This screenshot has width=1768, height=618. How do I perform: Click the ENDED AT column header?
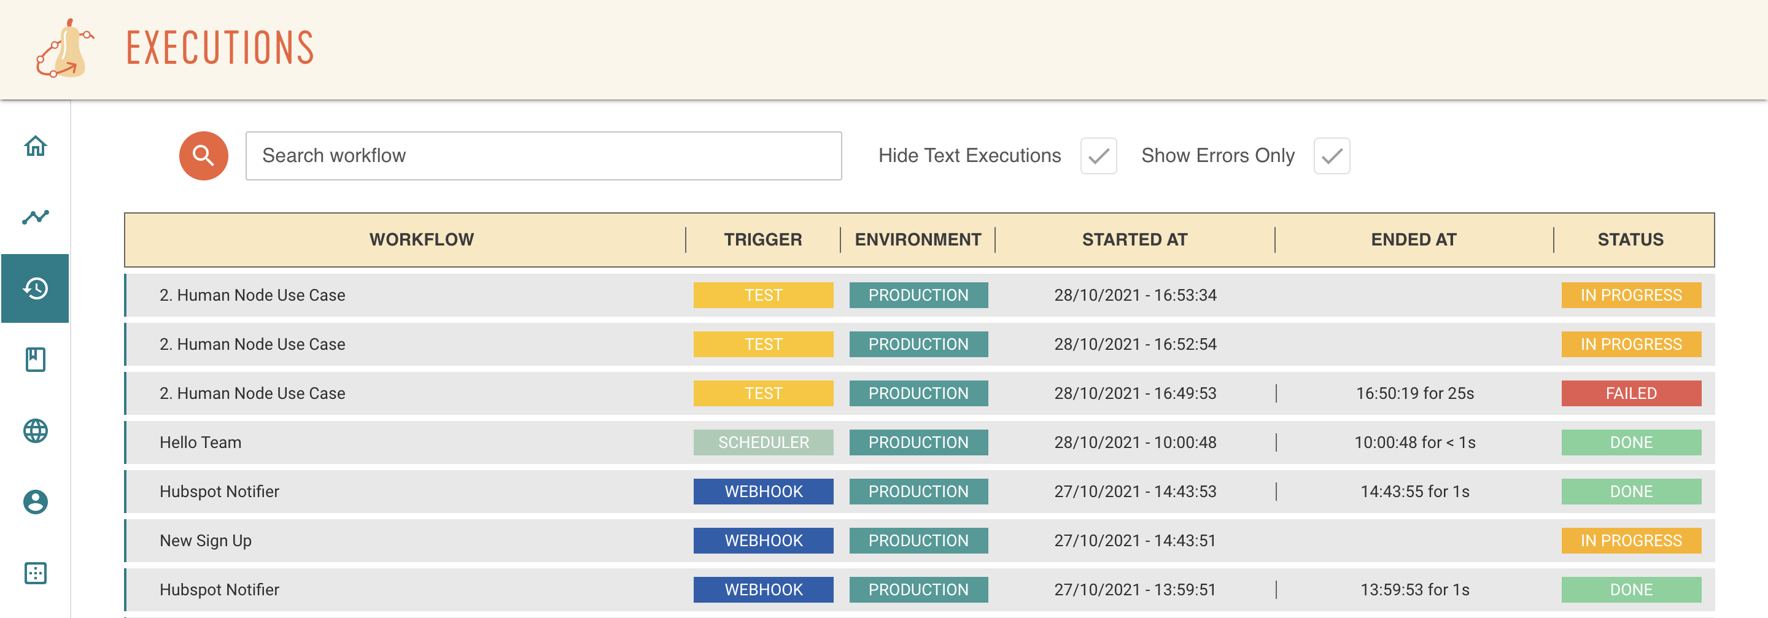pyautogui.click(x=1413, y=239)
